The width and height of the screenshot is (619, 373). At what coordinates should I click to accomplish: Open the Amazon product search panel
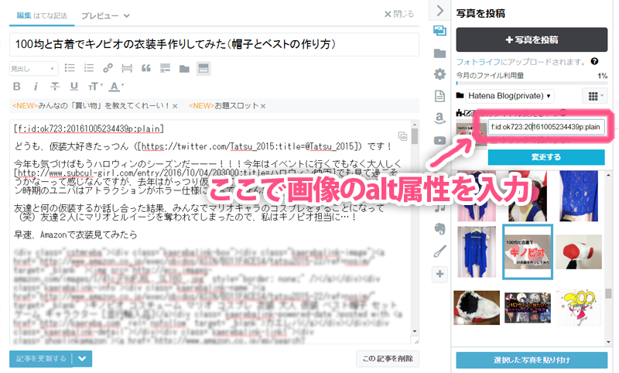(x=439, y=118)
